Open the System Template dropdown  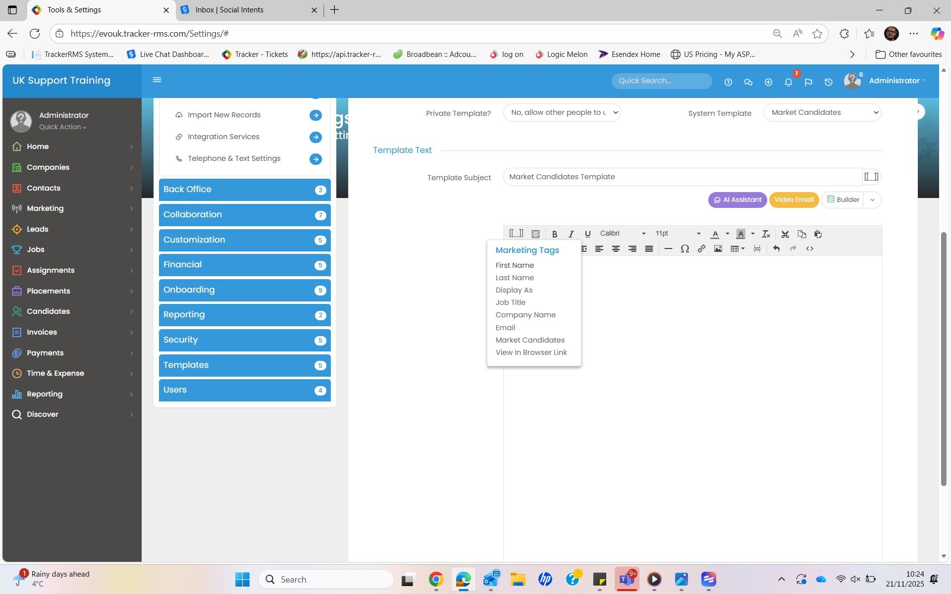[x=822, y=113]
